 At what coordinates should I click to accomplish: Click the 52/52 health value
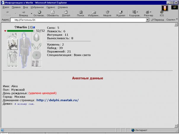point(40,31)
